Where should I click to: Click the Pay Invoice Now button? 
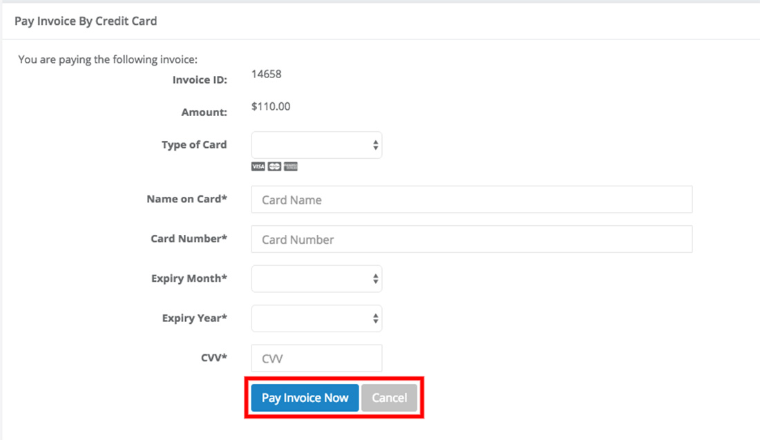pos(305,398)
